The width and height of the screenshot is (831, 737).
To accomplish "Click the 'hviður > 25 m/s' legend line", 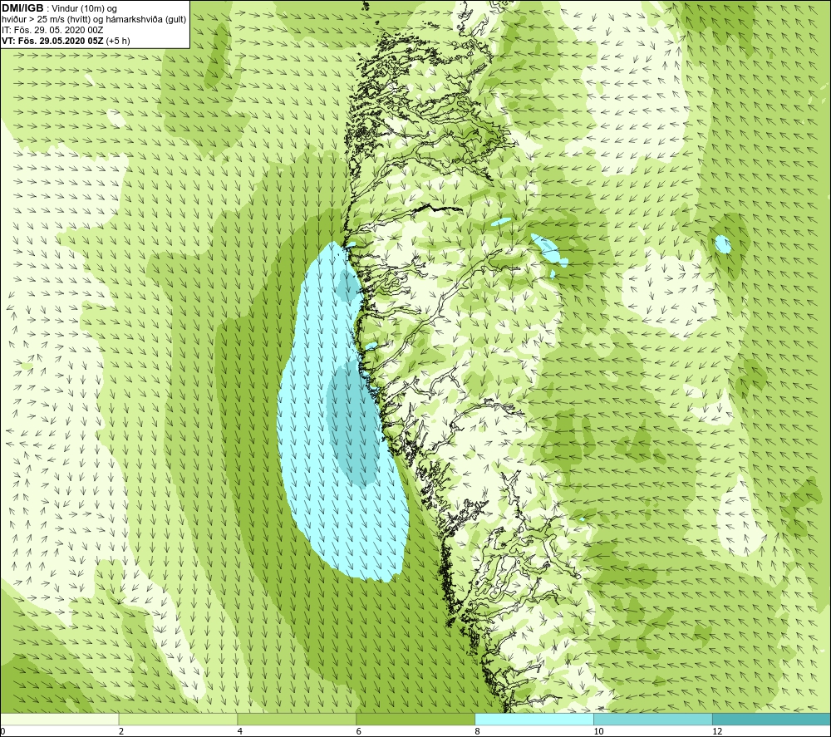I will tap(94, 19).
